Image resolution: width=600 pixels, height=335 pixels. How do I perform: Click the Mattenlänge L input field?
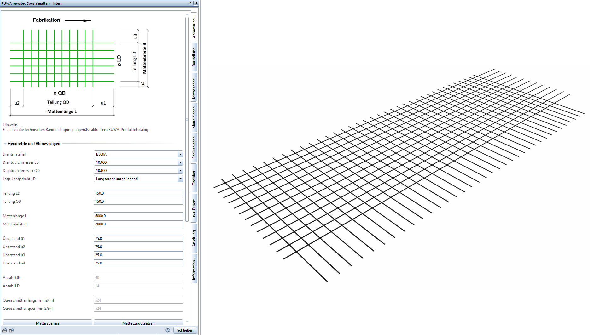click(138, 216)
